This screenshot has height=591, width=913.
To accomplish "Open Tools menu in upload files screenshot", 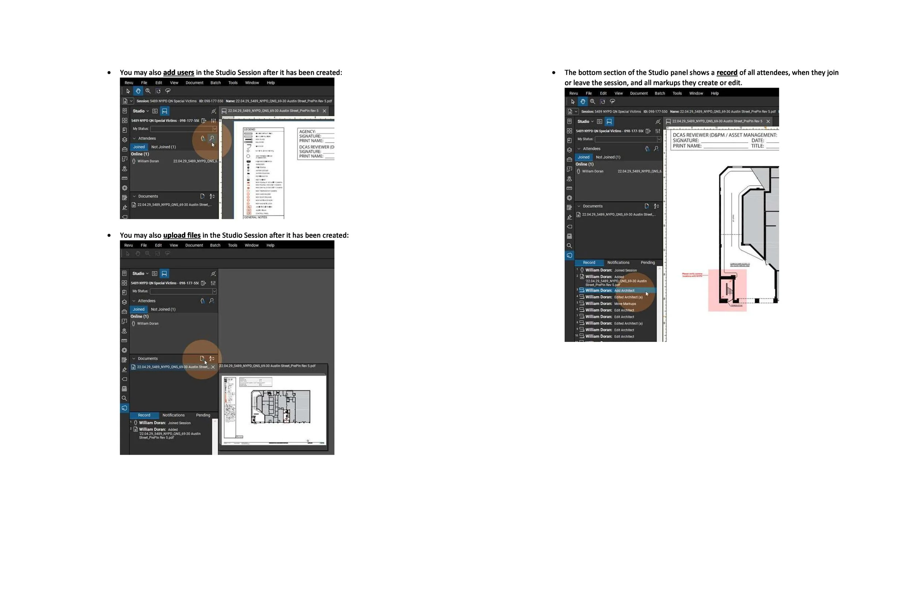I will 233,245.
